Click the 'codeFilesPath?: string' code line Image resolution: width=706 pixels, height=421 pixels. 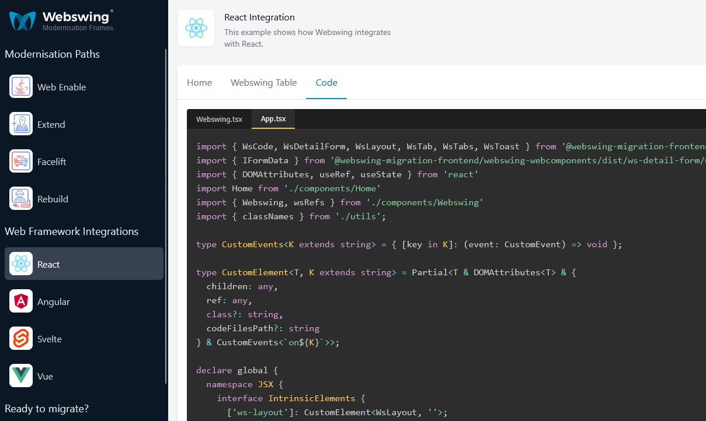tap(263, 328)
